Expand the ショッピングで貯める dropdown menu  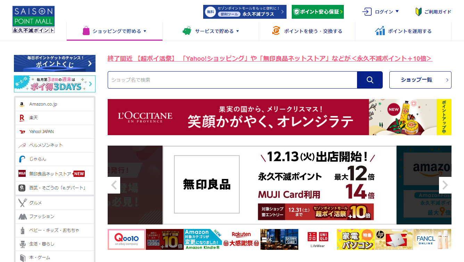115,31
